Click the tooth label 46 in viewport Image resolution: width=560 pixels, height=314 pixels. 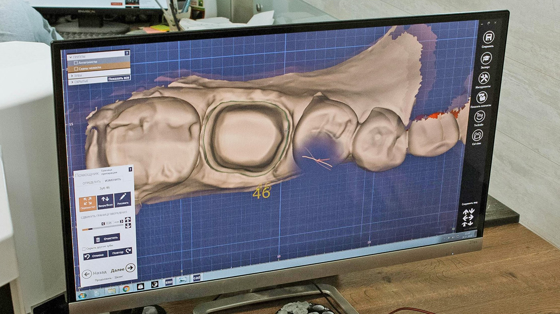261,194
